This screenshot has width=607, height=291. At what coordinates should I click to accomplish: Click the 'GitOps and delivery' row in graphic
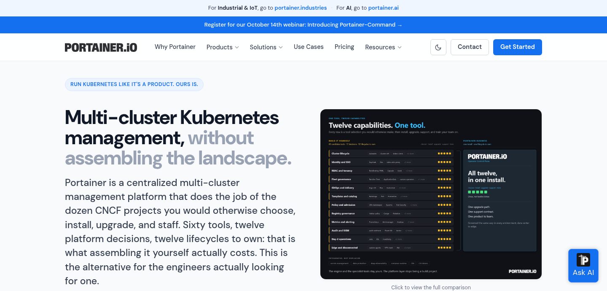pyautogui.click(x=391, y=188)
